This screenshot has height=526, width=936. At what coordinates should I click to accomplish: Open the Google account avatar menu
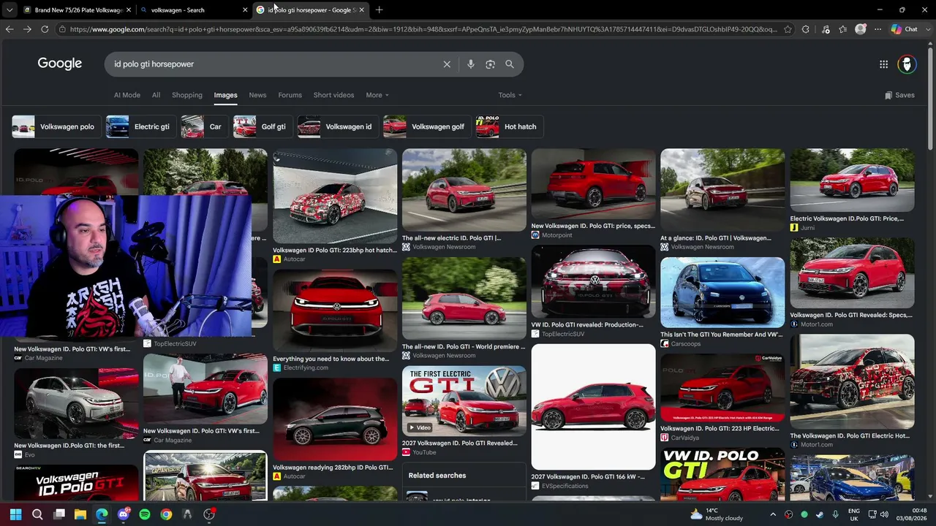tap(907, 64)
